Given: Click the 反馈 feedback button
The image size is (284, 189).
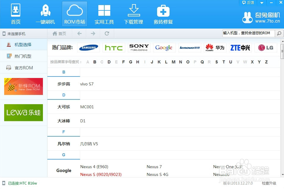Looking at the screenshot, I should point(248,3).
